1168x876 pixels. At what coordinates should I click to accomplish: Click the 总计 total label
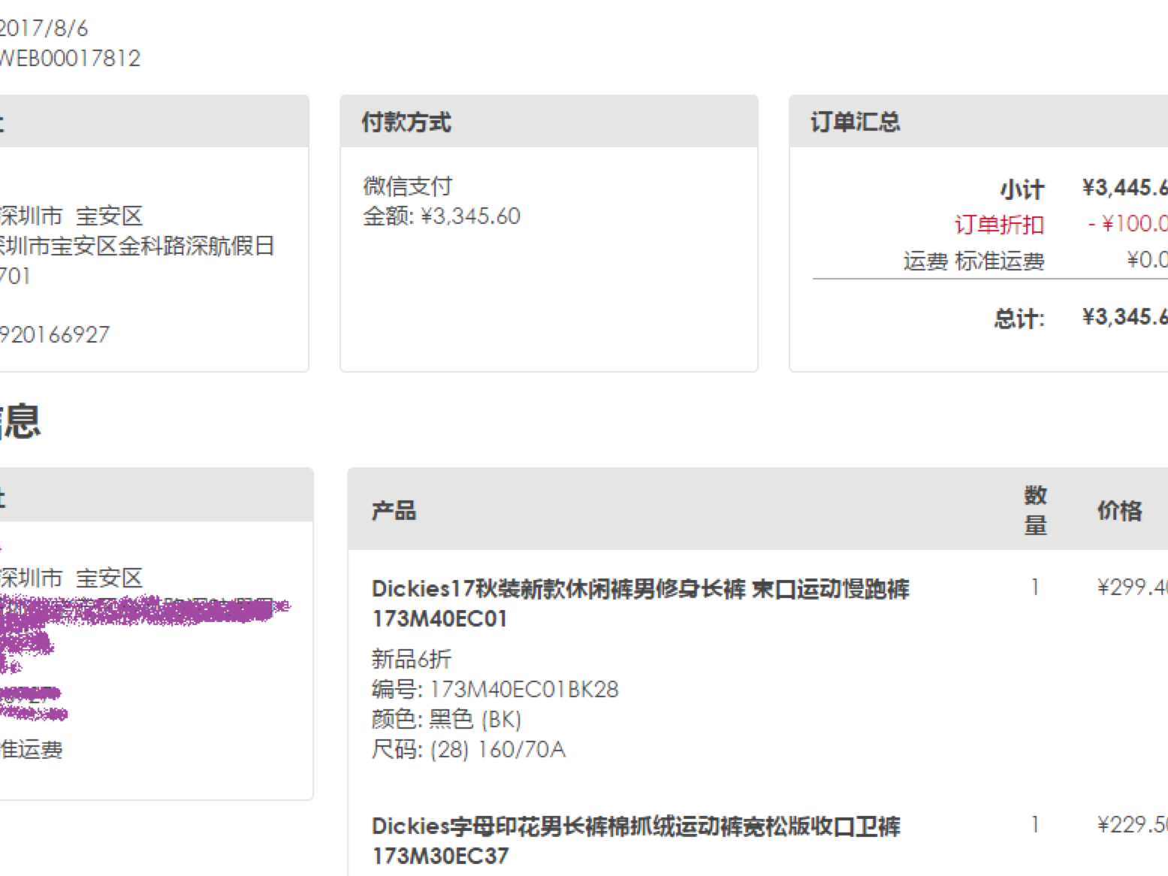1020,318
